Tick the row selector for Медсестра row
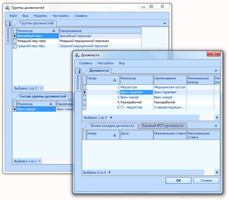Screen dimensions: 229x200 [85, 87]
